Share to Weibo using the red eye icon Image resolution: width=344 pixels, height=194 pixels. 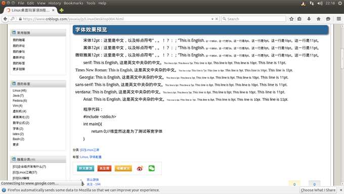(x=140, y=168)
